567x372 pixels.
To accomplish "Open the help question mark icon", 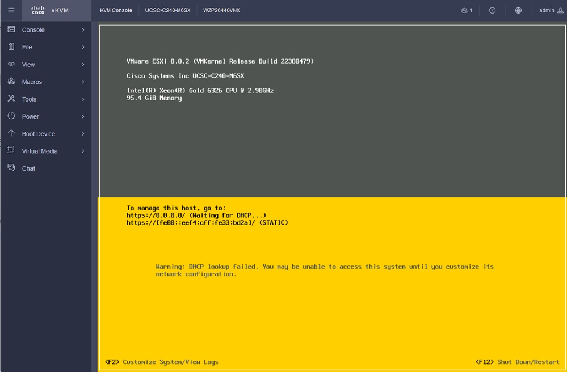I will tap(492, 10).
